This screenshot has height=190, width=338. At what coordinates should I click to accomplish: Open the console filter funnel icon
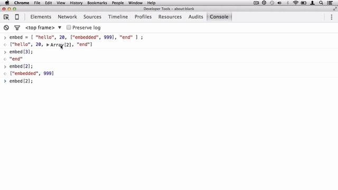[x=17, y=27]
